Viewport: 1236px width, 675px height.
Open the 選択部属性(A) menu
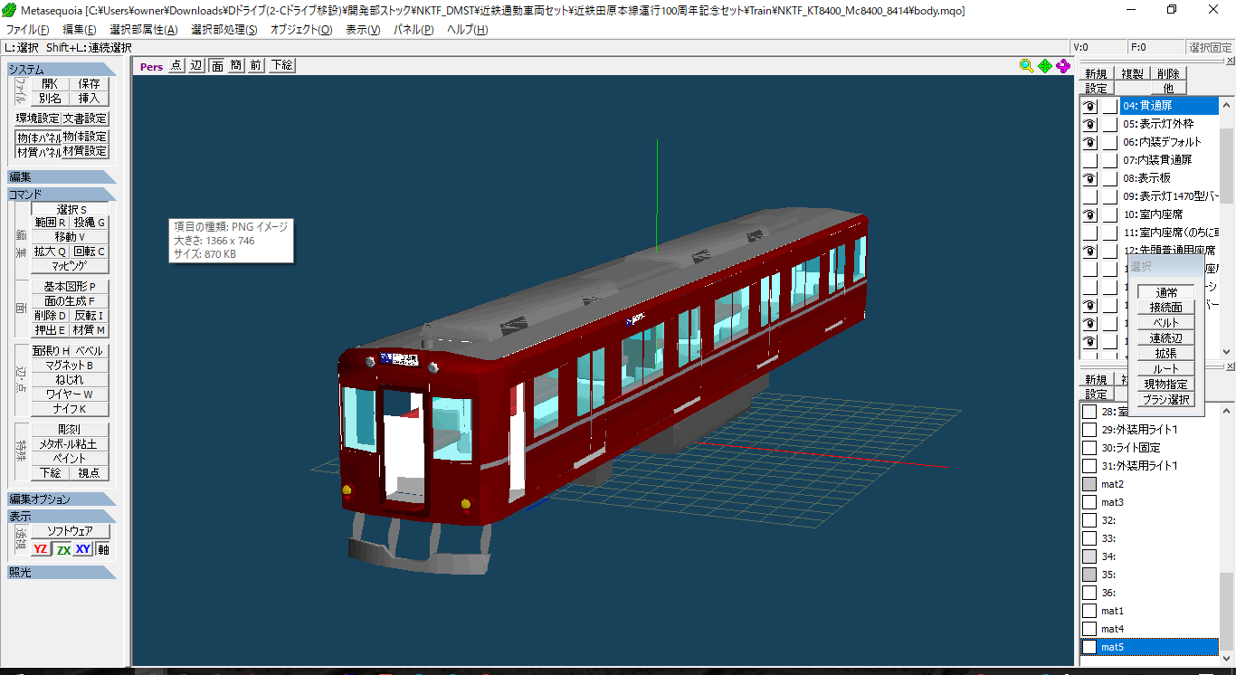coord(143,30)
